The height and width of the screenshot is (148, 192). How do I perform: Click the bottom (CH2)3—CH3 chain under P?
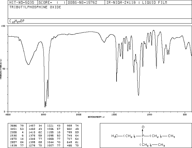click(152, 145)
